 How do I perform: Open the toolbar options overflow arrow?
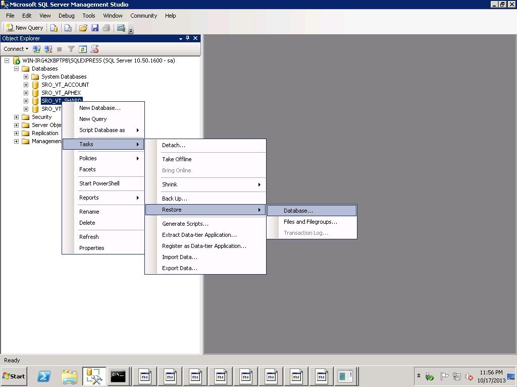(131, 30)
